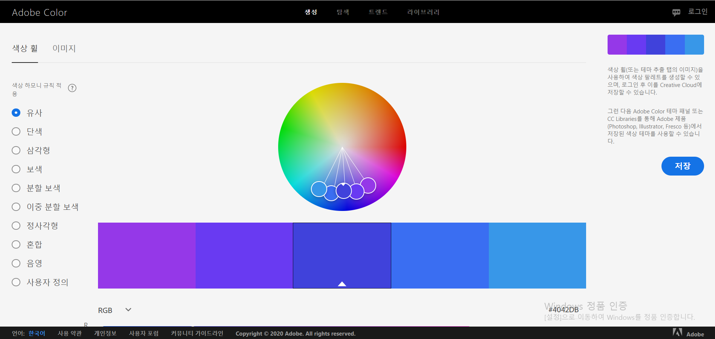
Task: Select the 이중 분할 보색 rule
Action: click(45, 207)
